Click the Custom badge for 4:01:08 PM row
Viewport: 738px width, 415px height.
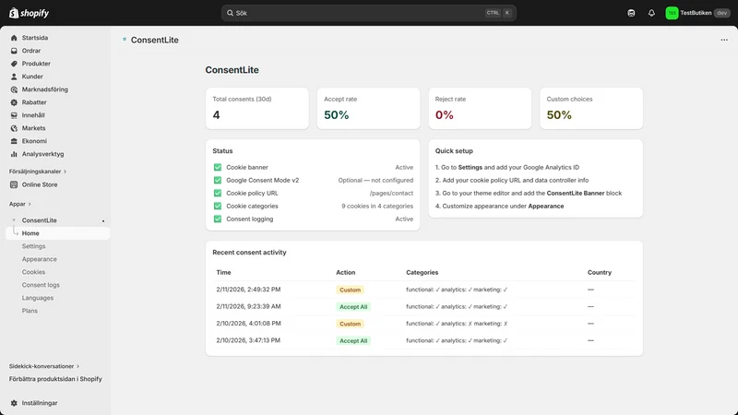[351, 324]
